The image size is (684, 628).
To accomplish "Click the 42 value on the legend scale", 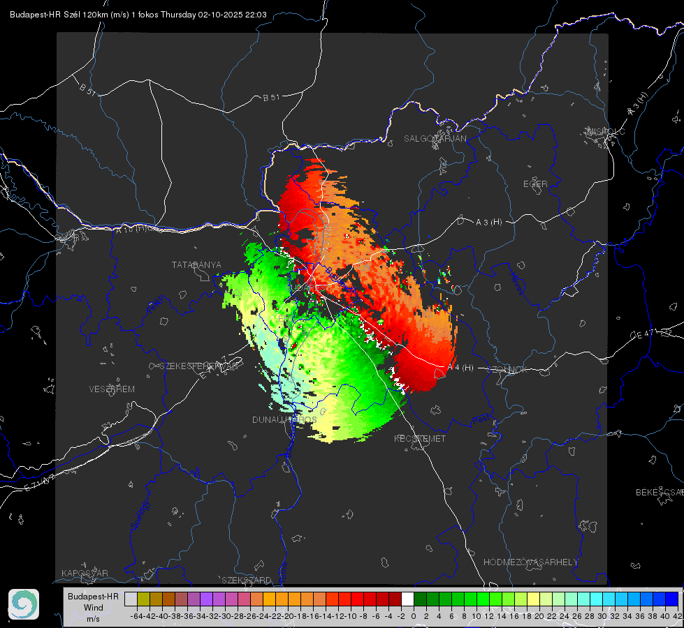I will click(678, 616).
